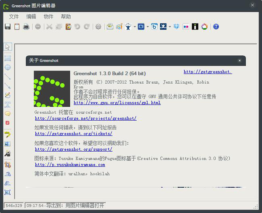Select the straight line tool
Screen dimensions: 262x213
click(8, 77)
